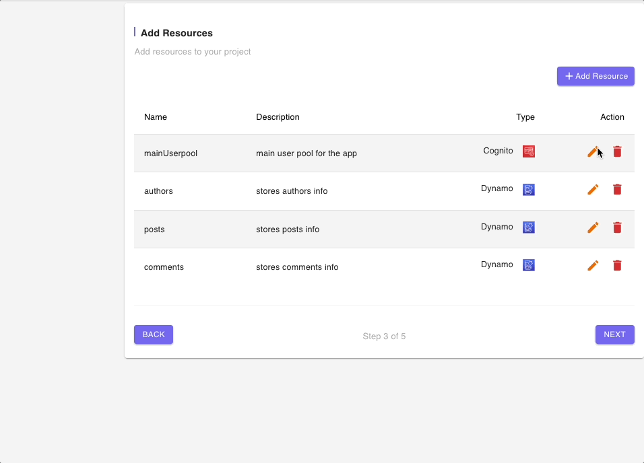
Task: Delete the posts resource
Action: (x=617, y=227)
